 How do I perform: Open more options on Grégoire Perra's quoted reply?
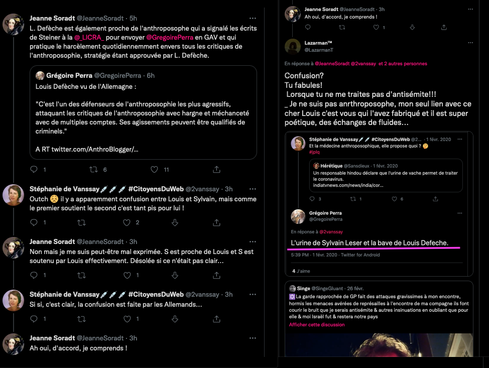(460, 213)
